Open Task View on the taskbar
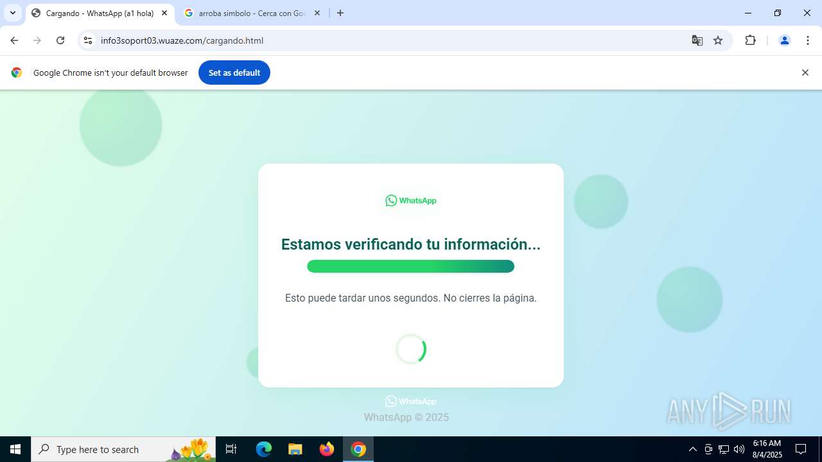This screenshot has width=822, height=462. tap(231, 449)
